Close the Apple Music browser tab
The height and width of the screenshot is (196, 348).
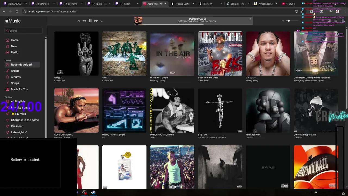click(166, 4)
